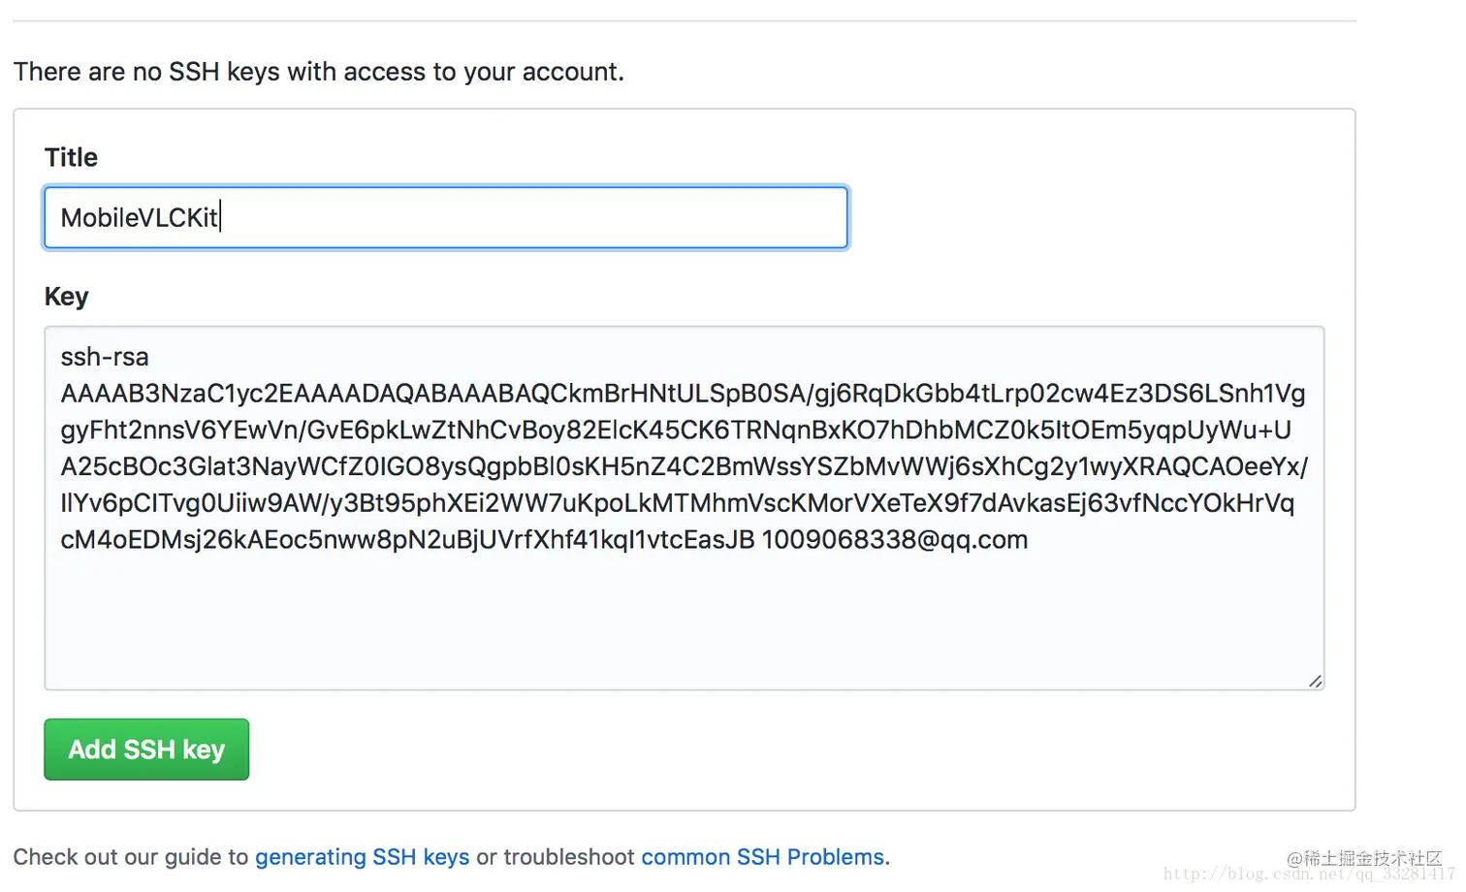
Task: Place cursor on the ssh-rsa text
Action: [x=105, y=357]
